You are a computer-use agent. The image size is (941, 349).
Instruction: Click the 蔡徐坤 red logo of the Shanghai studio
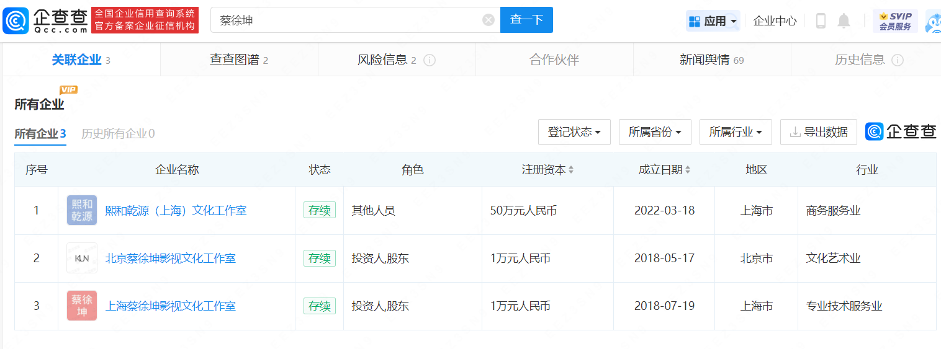pyautogui.click(x=82, y=306)
